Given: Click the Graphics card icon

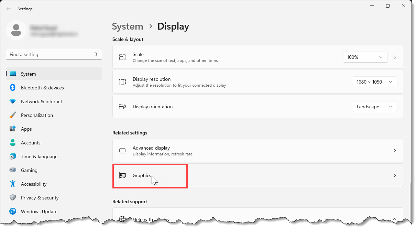Looking at the screenshot, I should (x=122, y=175).
